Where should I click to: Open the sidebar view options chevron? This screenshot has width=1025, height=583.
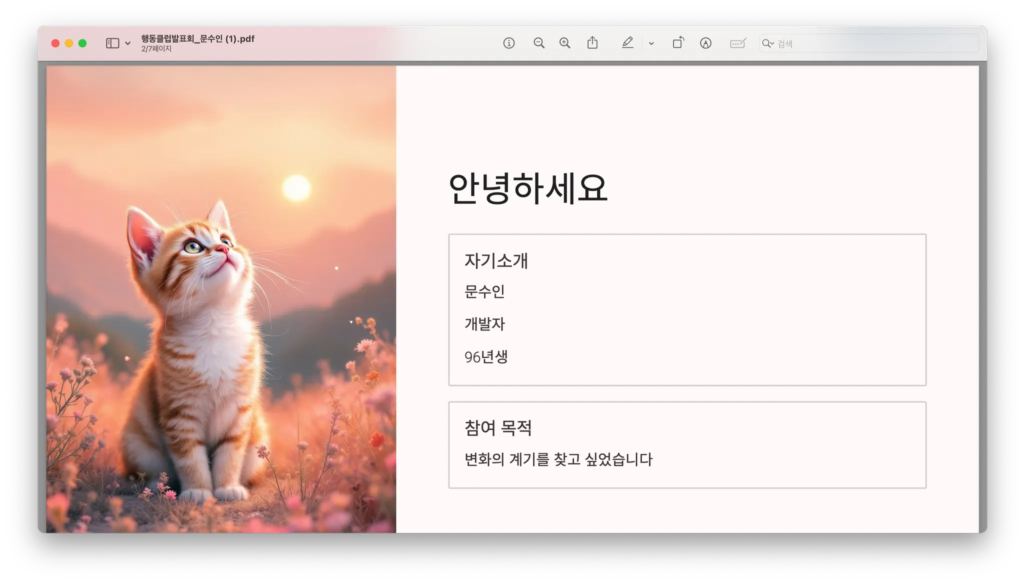pos(128,43)
